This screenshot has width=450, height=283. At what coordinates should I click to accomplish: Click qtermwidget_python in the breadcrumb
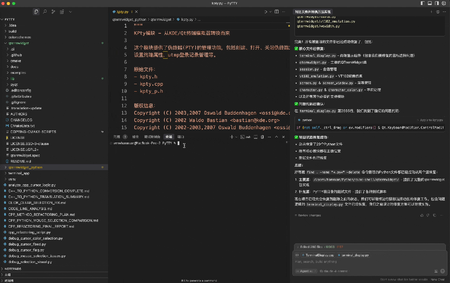point(129,20)
